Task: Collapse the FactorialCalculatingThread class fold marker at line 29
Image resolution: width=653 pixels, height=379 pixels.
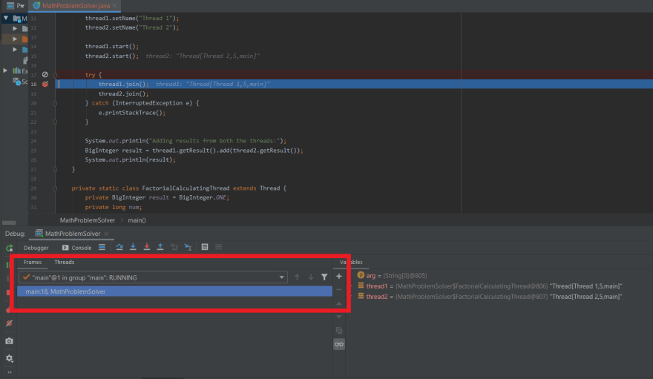Action: click(55, 188)
